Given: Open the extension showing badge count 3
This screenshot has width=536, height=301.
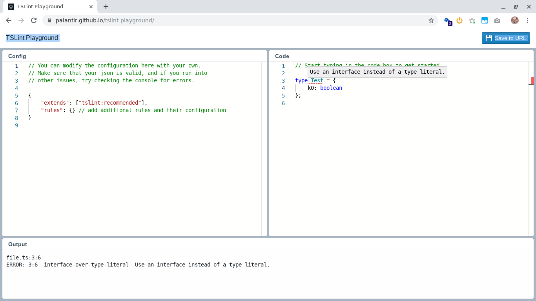Looking at the screenshot, I should pos(447,20).
